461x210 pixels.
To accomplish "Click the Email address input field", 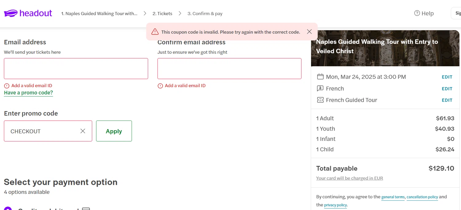I will pyautogui.click(x=76, y=68).
